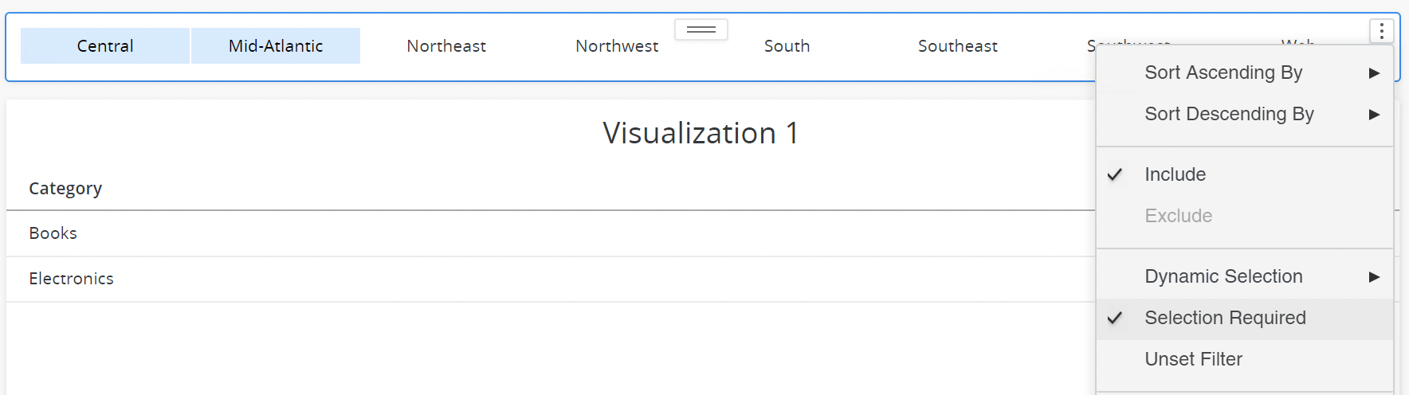Select the Electronics row
Viewport: 1409px width, 395px height.
point(72,279)
